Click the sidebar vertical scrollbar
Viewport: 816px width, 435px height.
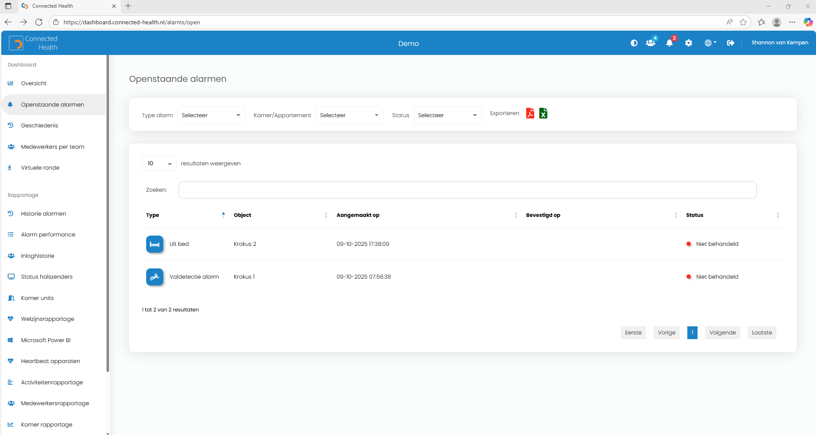click(x=108, y=213)
